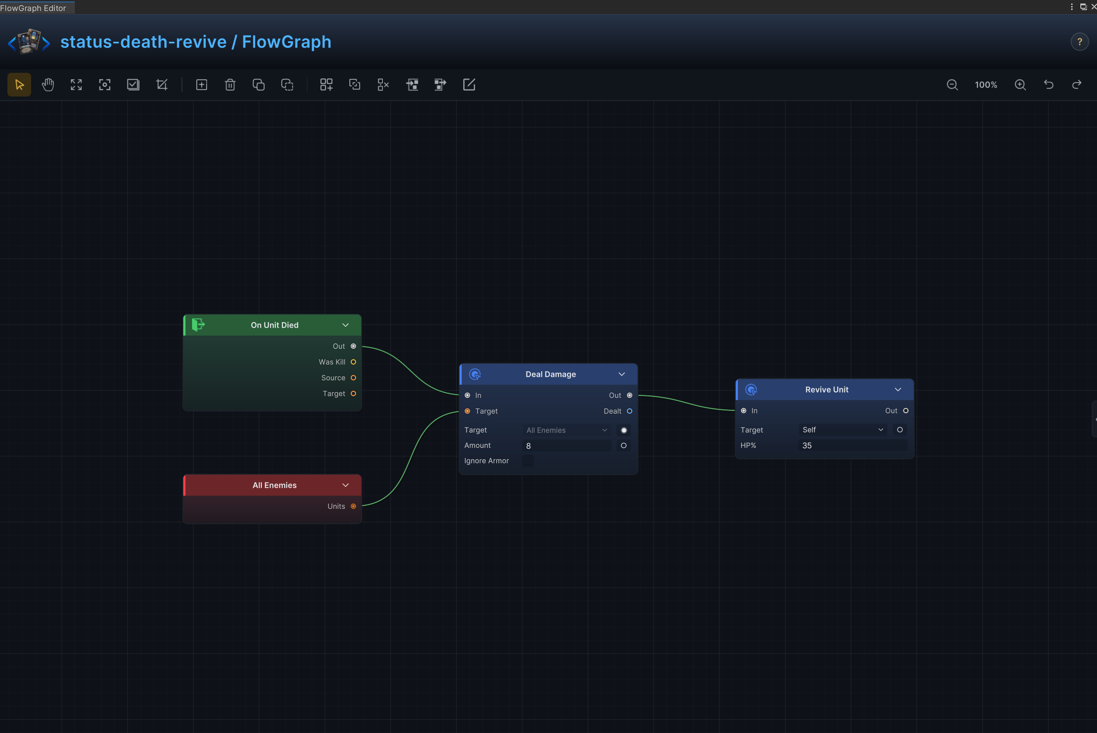The width and height of the screenshot is (1097, 733).
Task: Click the 100% zoom level indicator
Action: [x=986, y=85]
